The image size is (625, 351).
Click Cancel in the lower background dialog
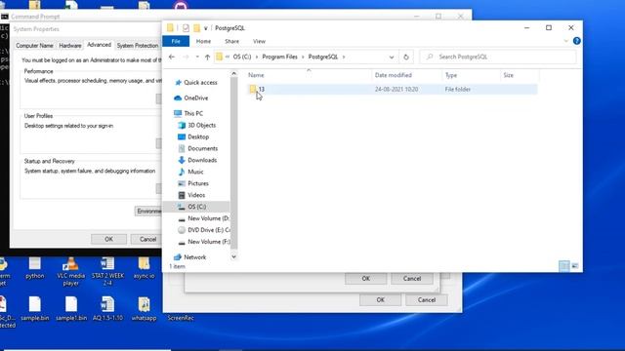pyautogui.click(x=427, y=299)
